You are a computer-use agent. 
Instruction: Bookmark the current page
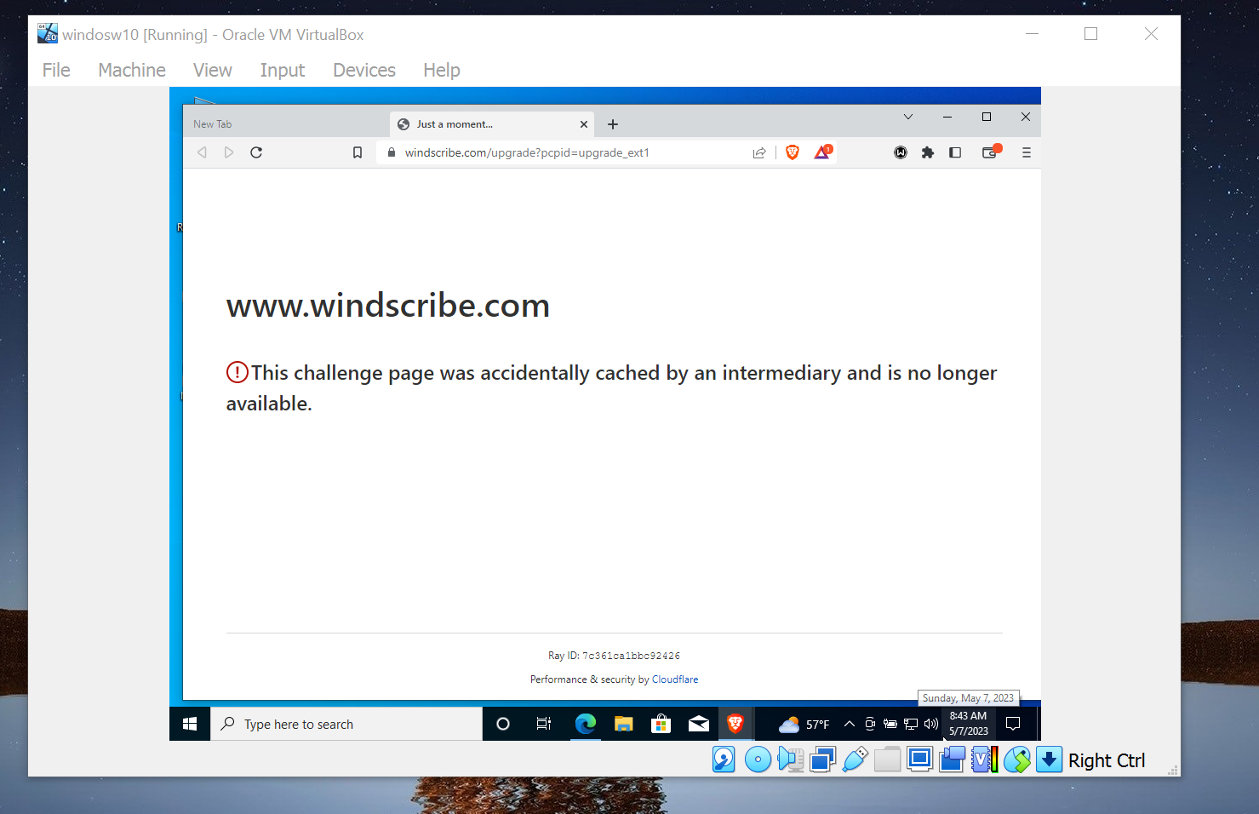tap(358, 152)
